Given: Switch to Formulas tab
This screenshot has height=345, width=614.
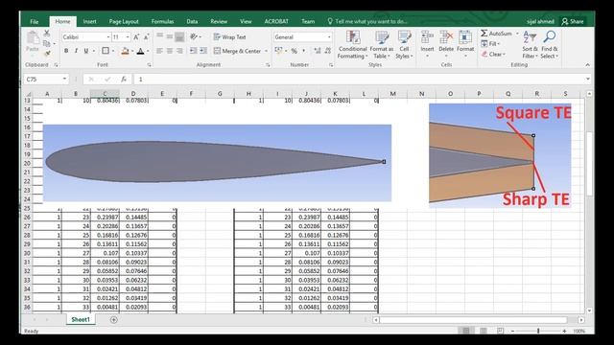Looking at the screenshot, I should tap(162, 21).
